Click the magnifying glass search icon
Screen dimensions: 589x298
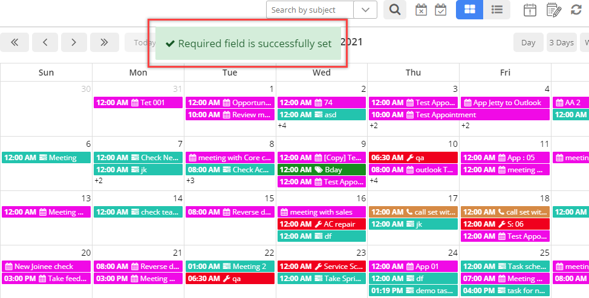[394, 10]
